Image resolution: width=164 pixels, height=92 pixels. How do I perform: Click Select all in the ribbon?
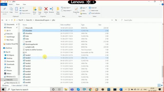[x=93, y=8]
